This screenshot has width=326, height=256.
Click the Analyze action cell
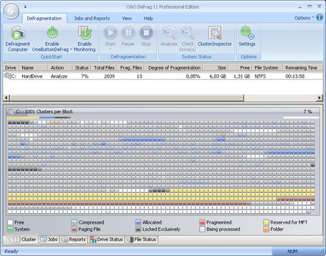[x=59, y=76]
